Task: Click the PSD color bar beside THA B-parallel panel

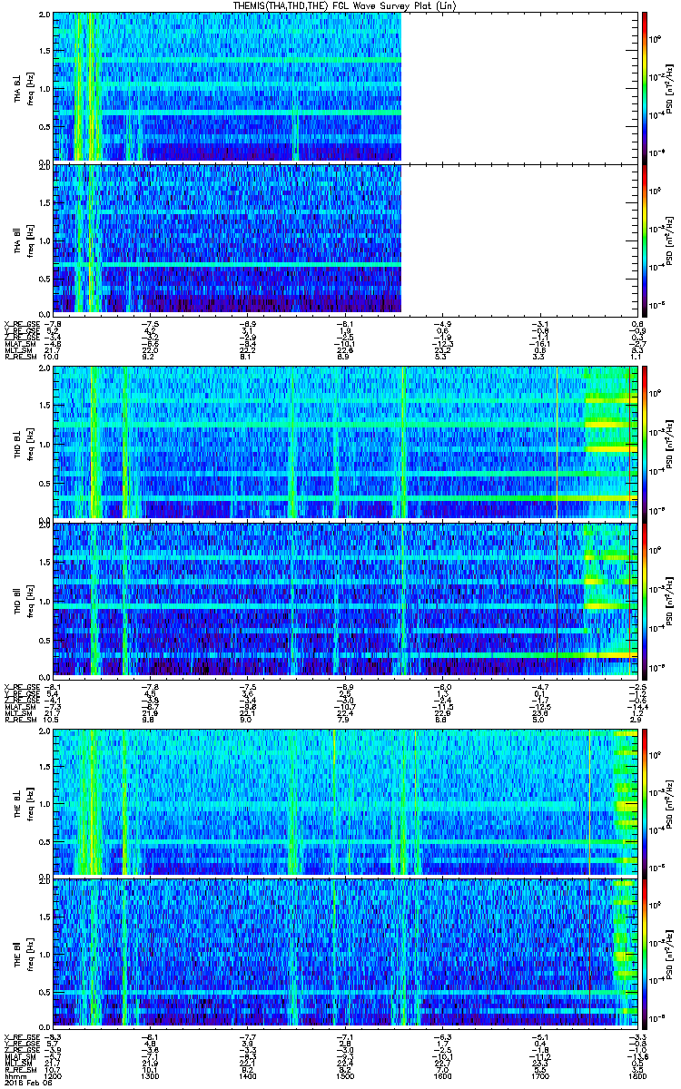Action: click(x=645, y=240)
